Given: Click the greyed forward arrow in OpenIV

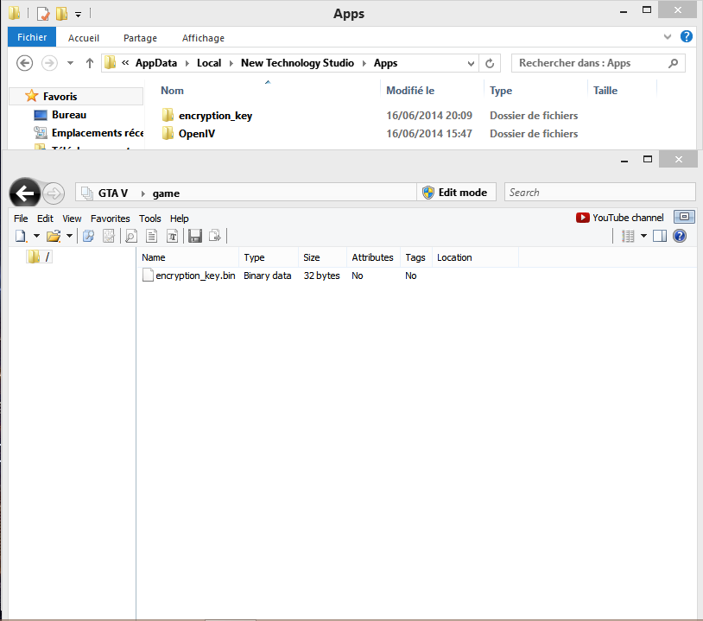Looking at the screenshot, I should pyautogui.click(x=54, y=193).
